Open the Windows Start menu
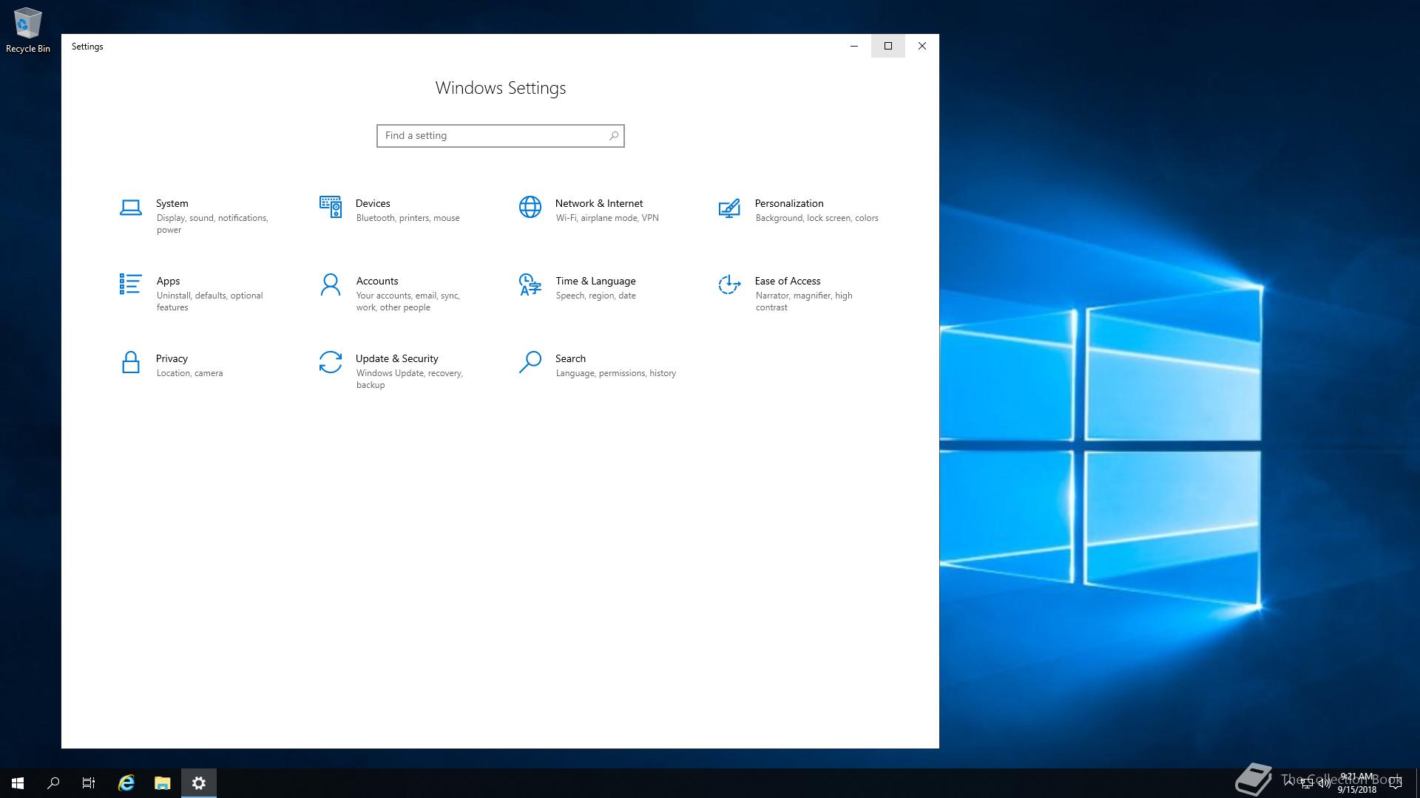The height and width of the screenshot is (798, 1420). 18,783
